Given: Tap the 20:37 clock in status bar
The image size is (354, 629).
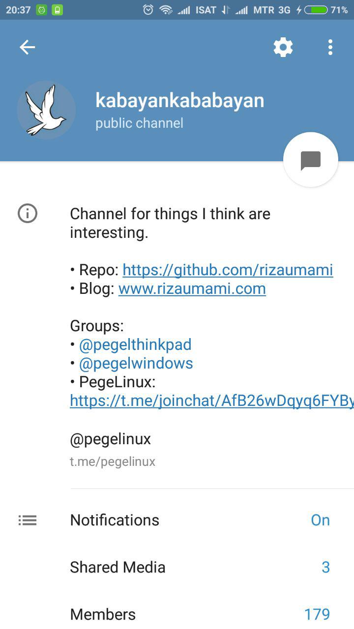Looking at the screenshot, I should tap(18, 10).
